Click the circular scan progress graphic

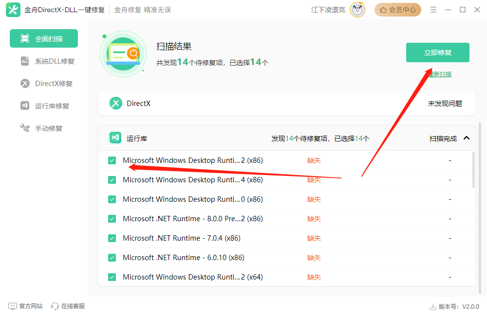coord(123,54)
